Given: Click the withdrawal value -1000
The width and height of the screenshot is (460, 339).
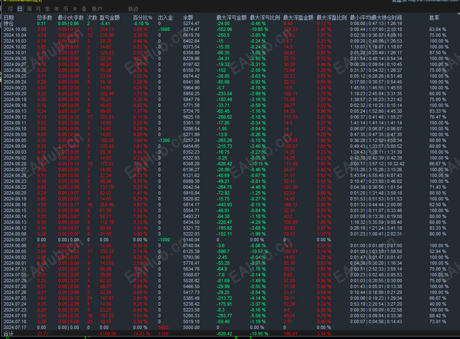Looking at the screenshot, I should (164, 240).
